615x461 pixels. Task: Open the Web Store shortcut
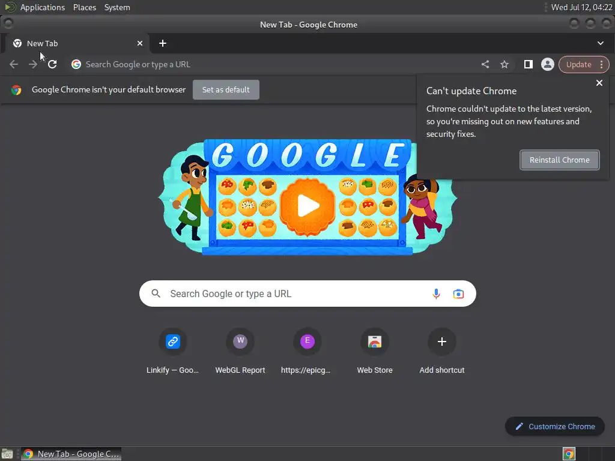tap(375, 351)
